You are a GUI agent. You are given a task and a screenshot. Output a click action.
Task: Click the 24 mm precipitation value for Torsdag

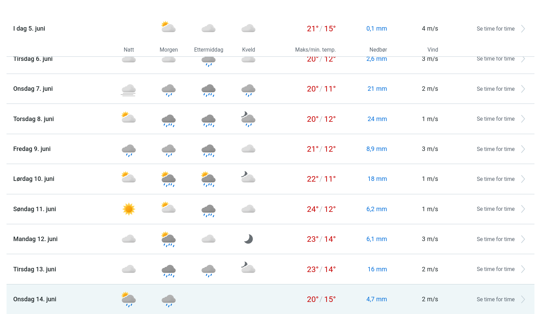coord(377,119)
